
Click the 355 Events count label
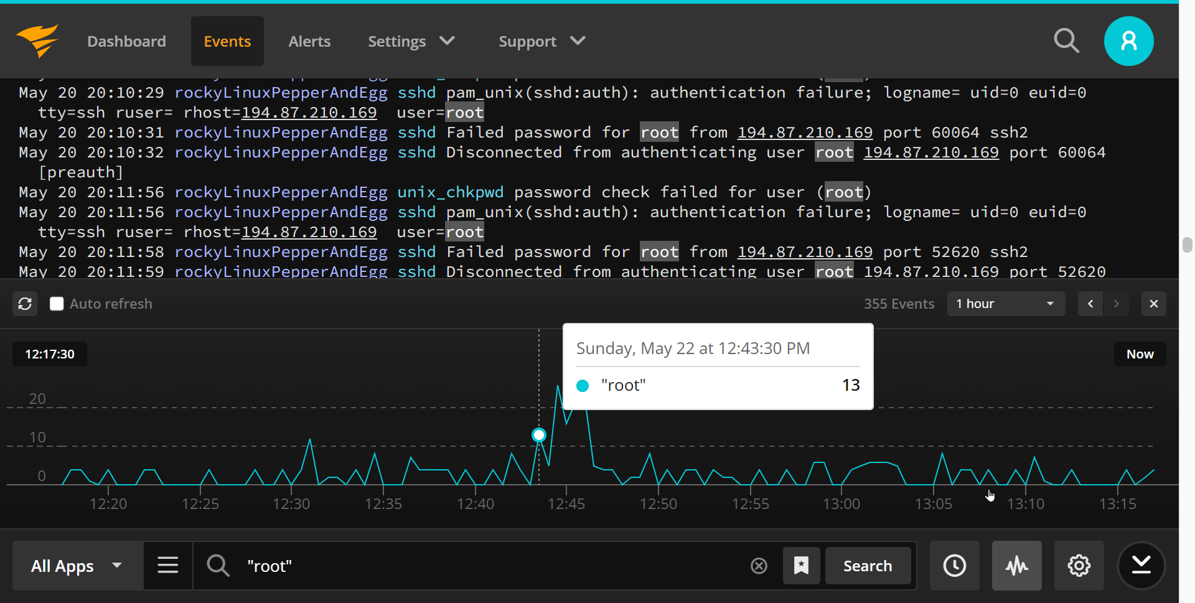pos(899,304)
